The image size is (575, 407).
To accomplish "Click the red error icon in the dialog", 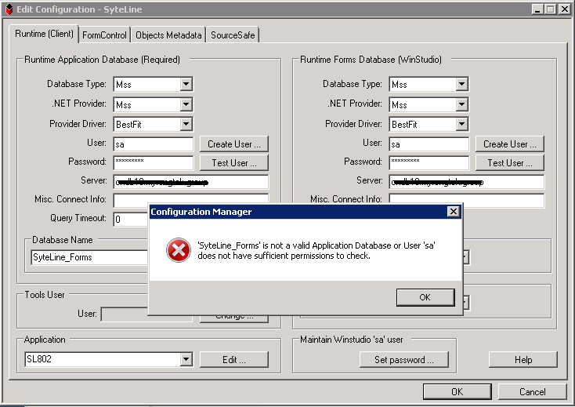I will [179, 250].
